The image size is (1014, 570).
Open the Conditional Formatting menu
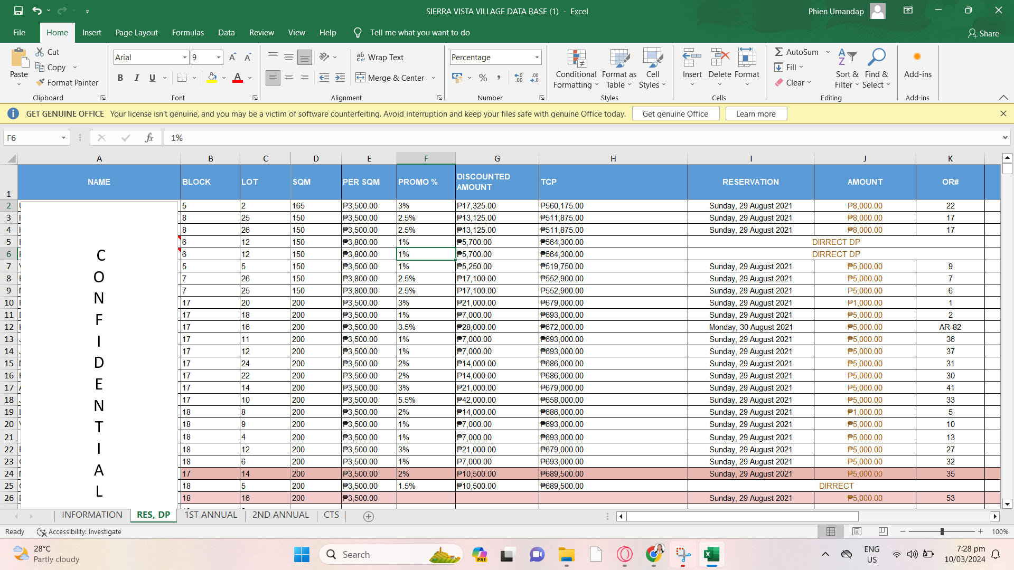pyautogui.click(x=576, y=69)
